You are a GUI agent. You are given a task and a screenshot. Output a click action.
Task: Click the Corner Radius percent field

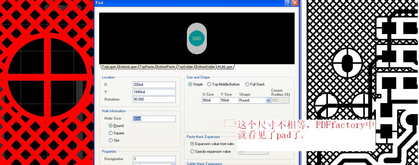(x=280, y=100)
